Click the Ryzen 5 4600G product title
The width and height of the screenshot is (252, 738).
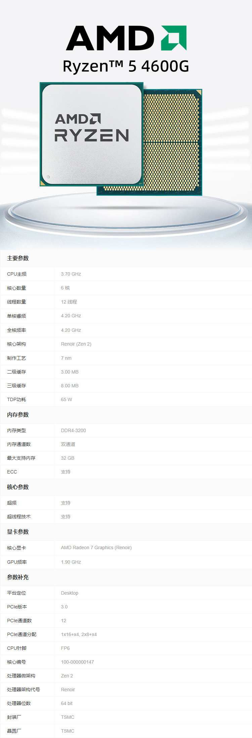click(x=126, y=66)
